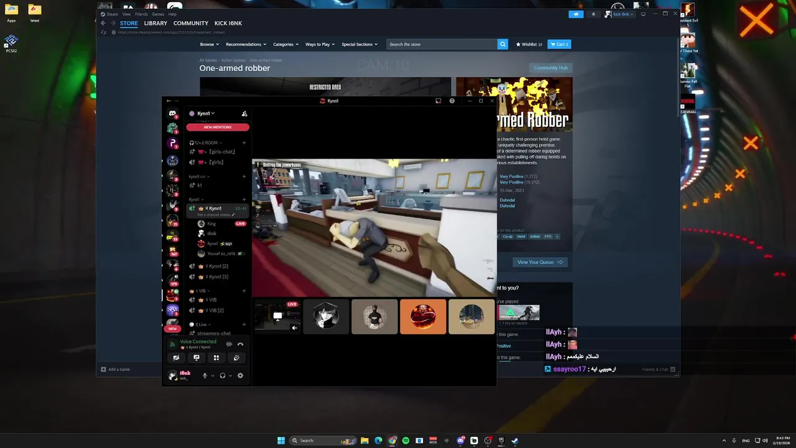Open Friends & Chat in Steam
The height and width of the screenshot is (448, 796).
pos(659,370)
